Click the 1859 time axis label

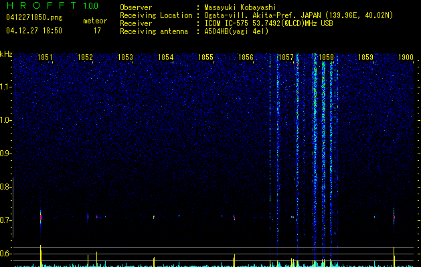pyautogui.click(x=365, y=57)
